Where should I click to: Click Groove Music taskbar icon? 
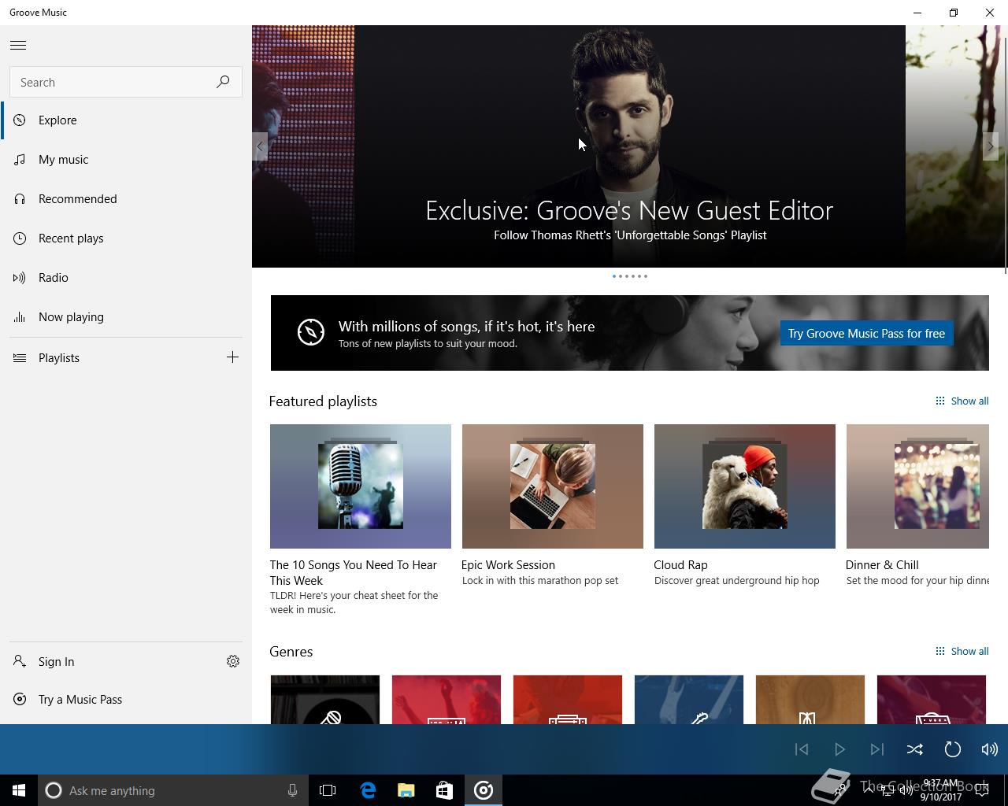click(x=484, y=790)
